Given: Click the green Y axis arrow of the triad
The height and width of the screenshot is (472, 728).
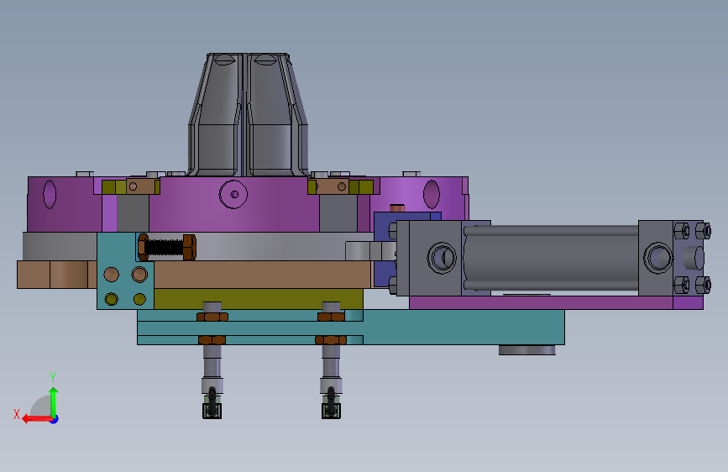Looking at the screenshot, I should click(x=54, y=402).
